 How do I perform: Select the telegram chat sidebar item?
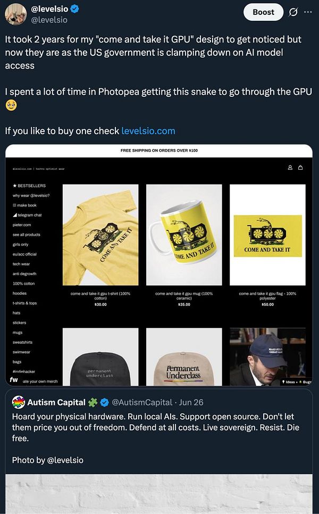pyautogui.click(x=27, y=215)
